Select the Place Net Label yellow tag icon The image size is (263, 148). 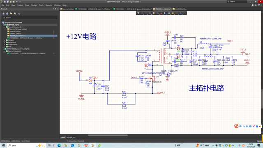pos(173,13)
